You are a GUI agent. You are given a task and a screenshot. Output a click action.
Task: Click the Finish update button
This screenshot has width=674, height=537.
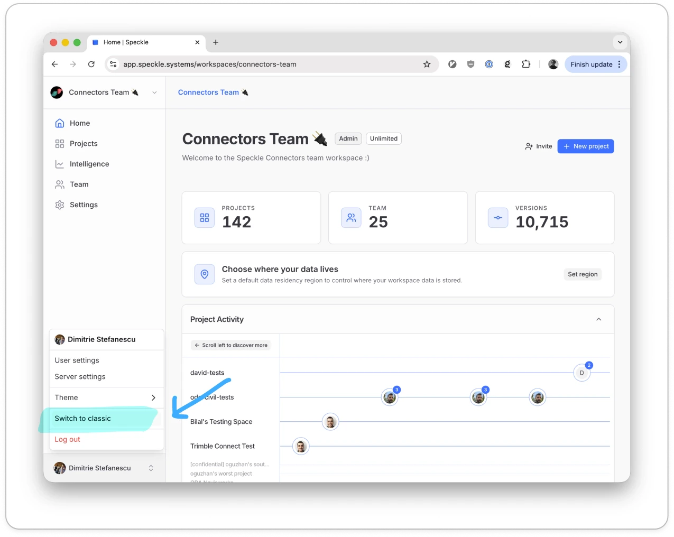(592, 64)
